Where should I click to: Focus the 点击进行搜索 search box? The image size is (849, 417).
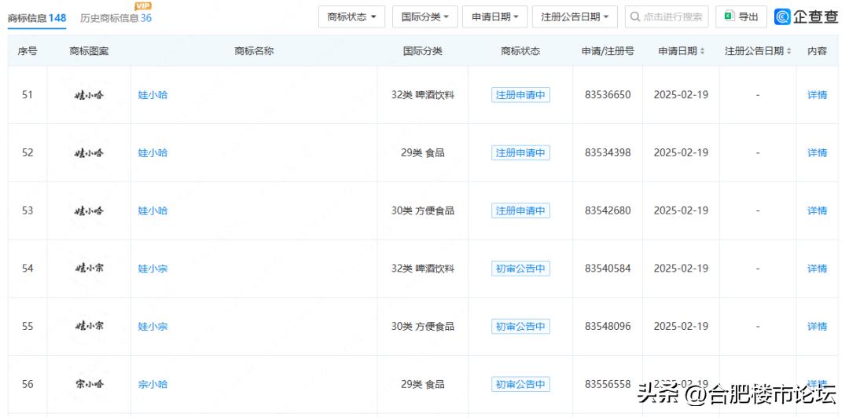point(667,16)
